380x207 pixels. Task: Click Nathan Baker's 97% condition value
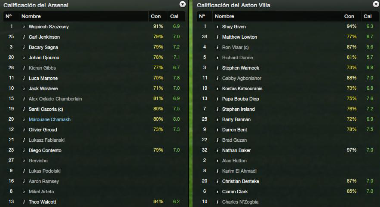pos(351,150)
